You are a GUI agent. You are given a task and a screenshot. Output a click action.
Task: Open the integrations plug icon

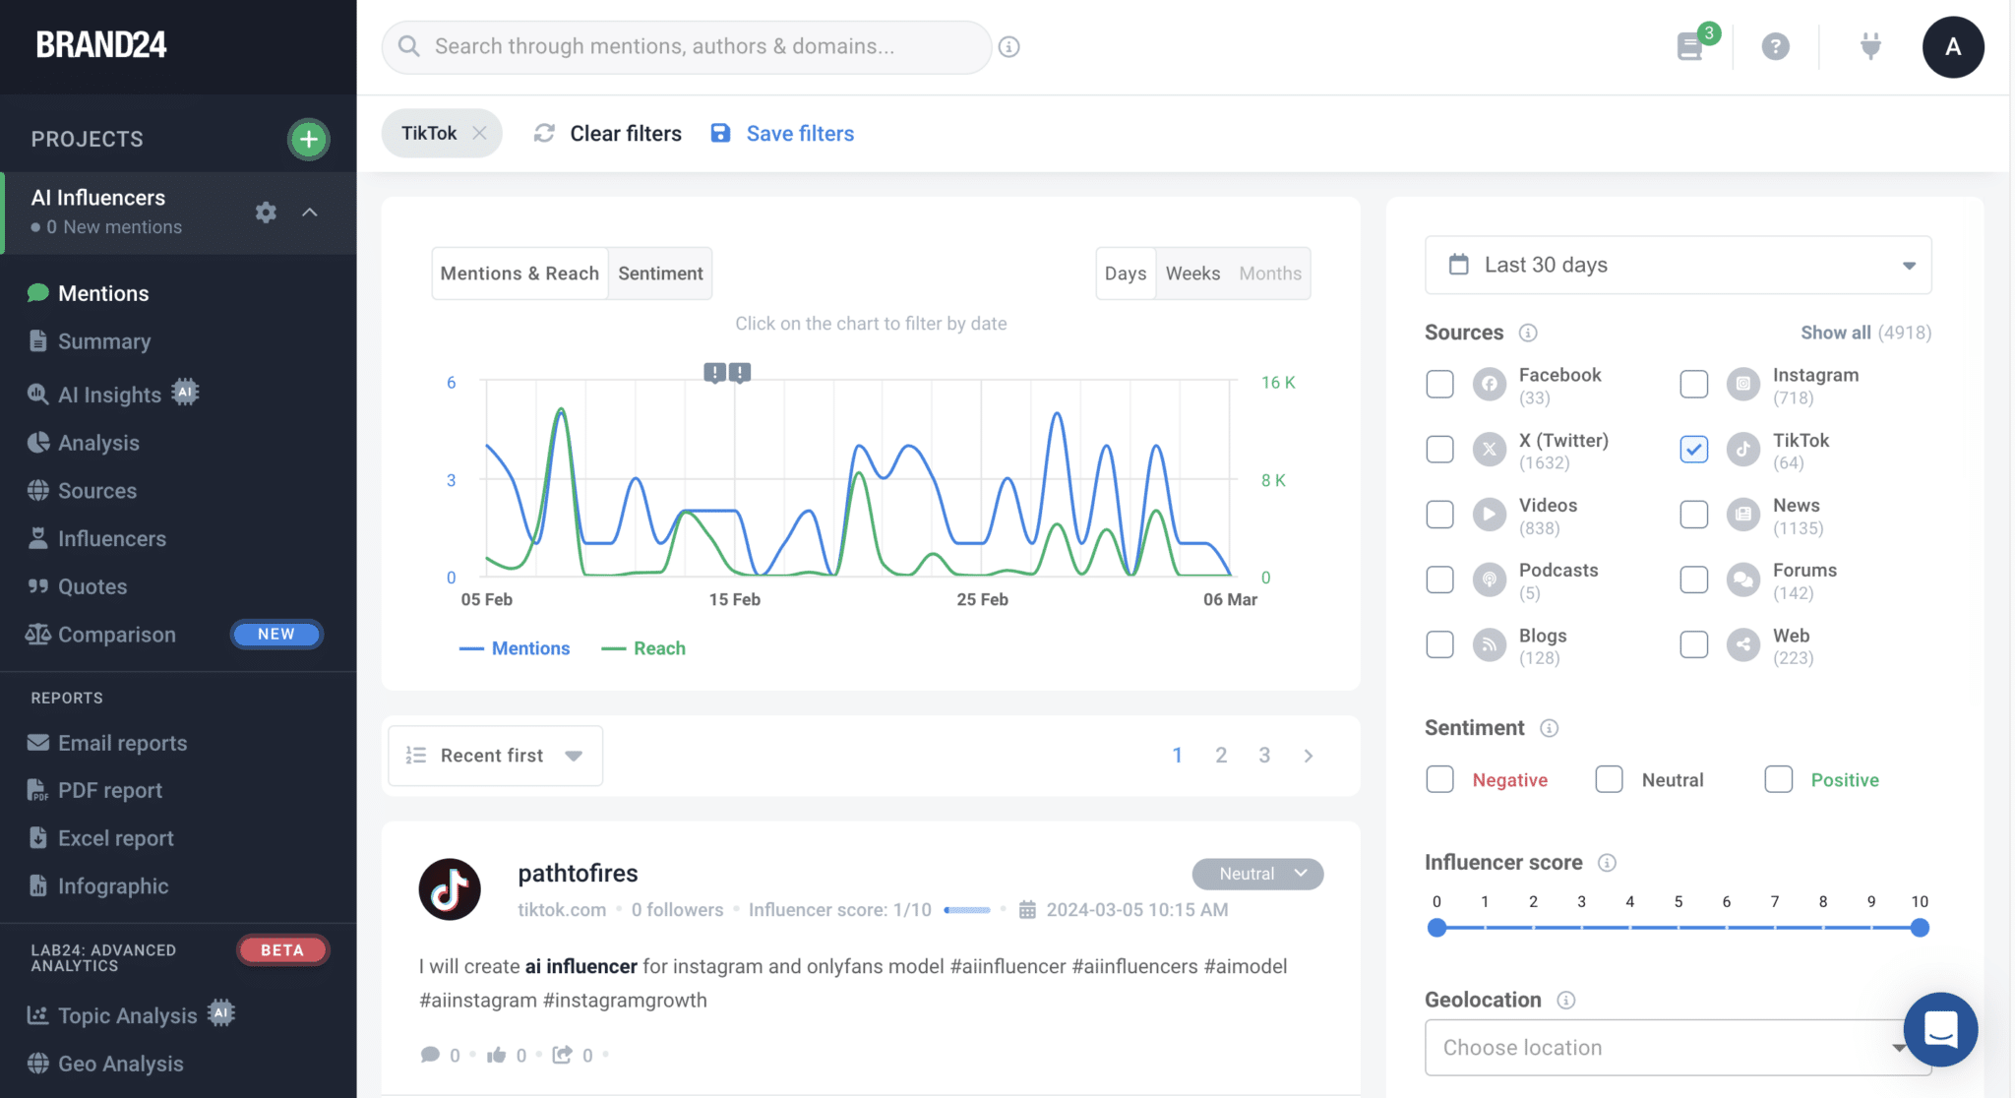pyautogui.click(x=1870, y=45)
